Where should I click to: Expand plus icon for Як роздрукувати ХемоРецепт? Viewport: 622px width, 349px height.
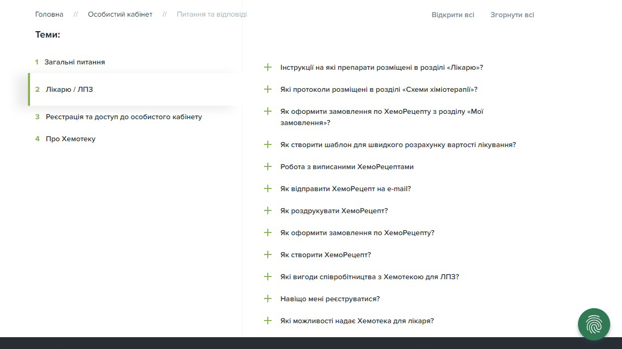(268, 210)
